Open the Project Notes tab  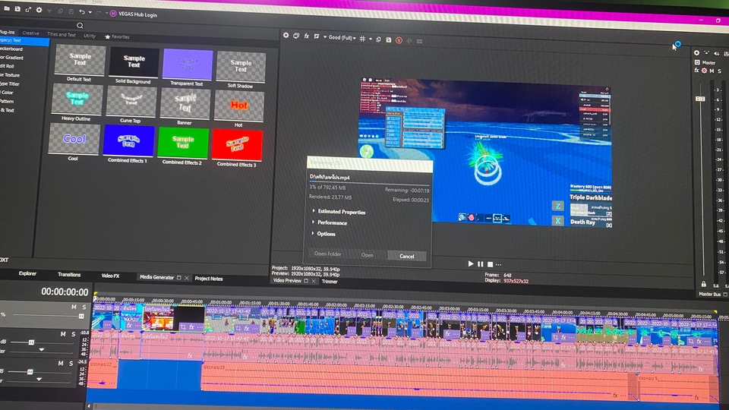tap(209, 279)
